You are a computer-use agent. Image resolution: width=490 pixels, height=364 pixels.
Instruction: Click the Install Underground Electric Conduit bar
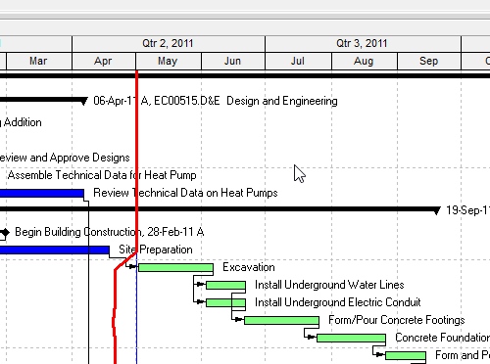click(x=225, y=303)
